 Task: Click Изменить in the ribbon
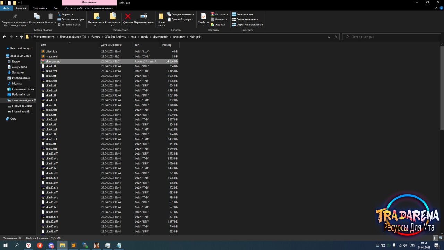[219, 19]
